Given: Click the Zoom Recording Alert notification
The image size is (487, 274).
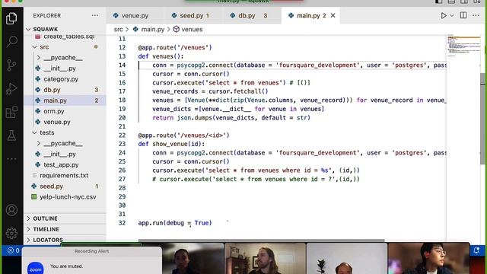Looking at the screenshot, I should (92, 260).
